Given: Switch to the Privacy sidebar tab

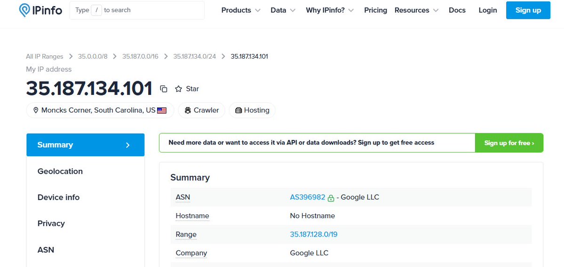Looking at the screenshot, I should 51,223.
